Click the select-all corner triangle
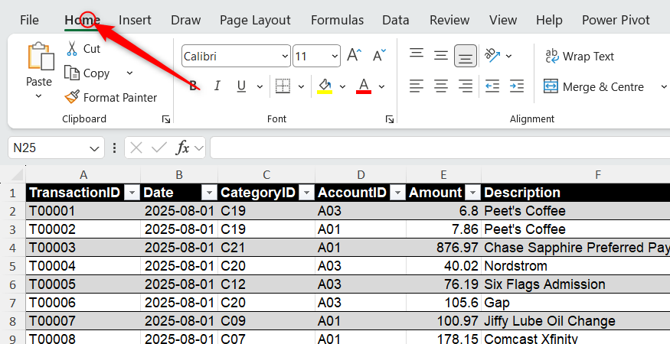Viewport: 670px width, 344px height. 16,174
